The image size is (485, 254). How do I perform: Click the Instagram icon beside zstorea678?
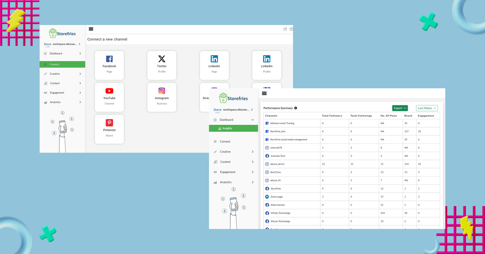point(267,148)
